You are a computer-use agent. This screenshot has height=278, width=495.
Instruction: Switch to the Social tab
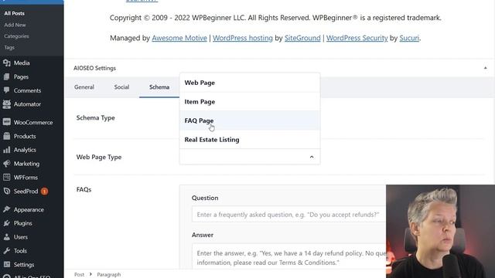pyautogui.click(x=121, y=87)
